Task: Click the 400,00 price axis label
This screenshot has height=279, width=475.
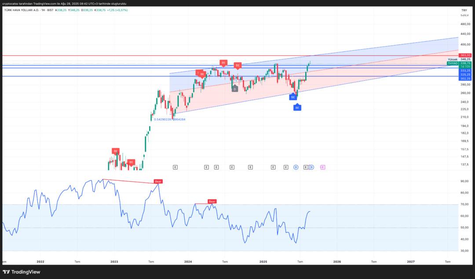Action: pyautogui.click(x=465, y=44)
